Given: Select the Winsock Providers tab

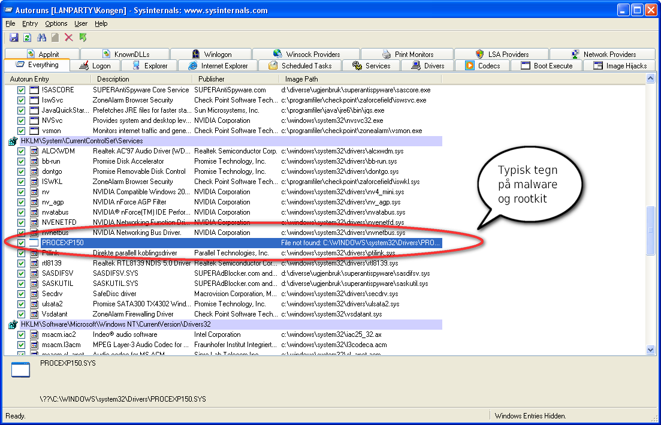Looking at the screenshot, I should pos(306,54).
